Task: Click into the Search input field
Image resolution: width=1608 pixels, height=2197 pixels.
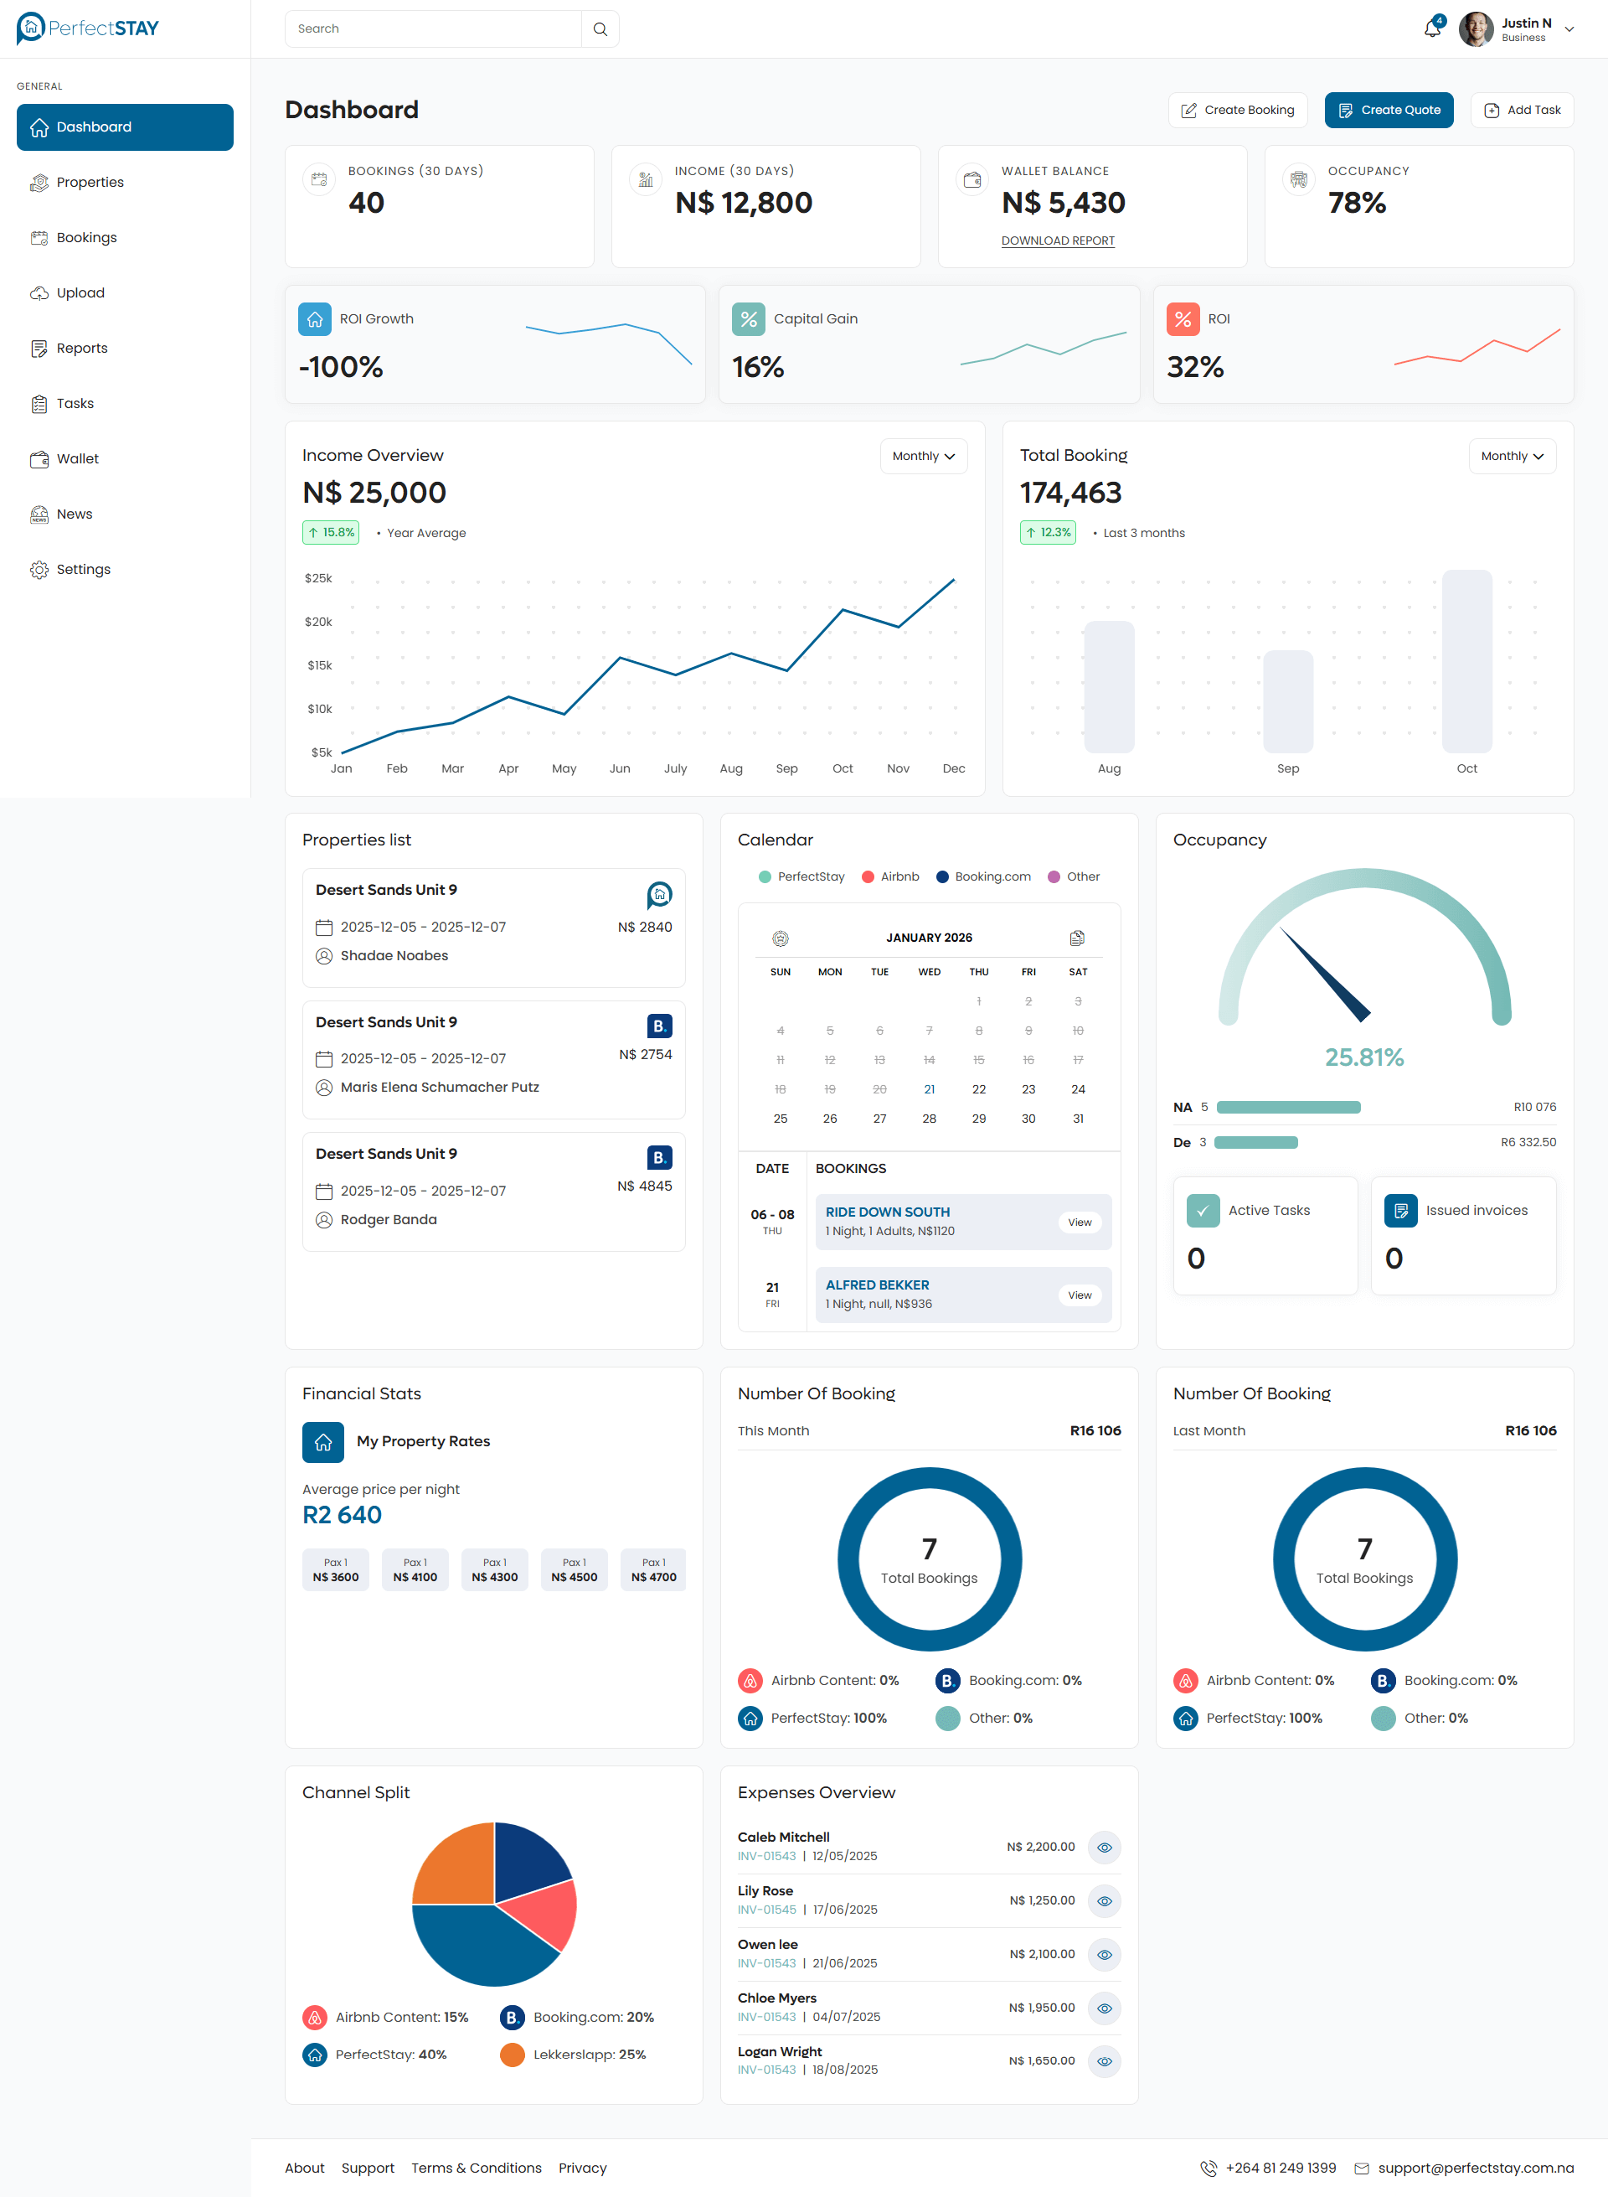Action: point(433,29)
